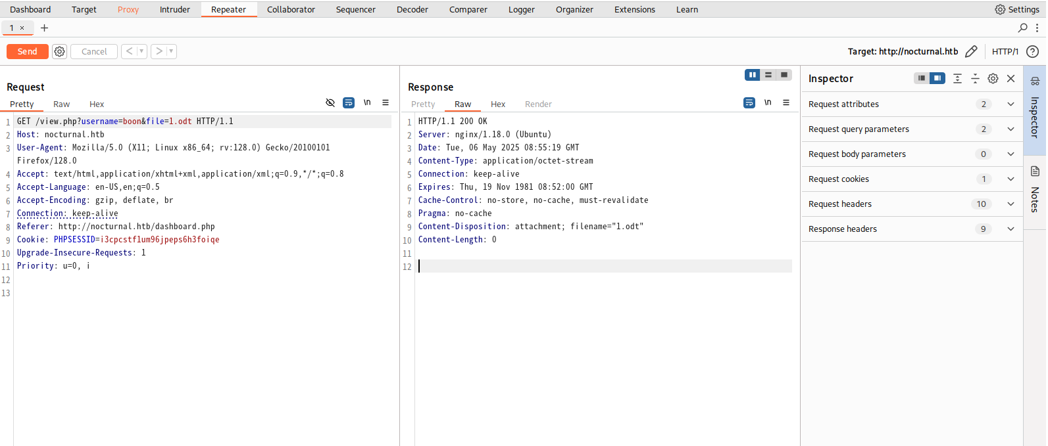1048x446 pixels.
Task: Open Request pane hamburger menu
Action: click(x=386, y=102)
